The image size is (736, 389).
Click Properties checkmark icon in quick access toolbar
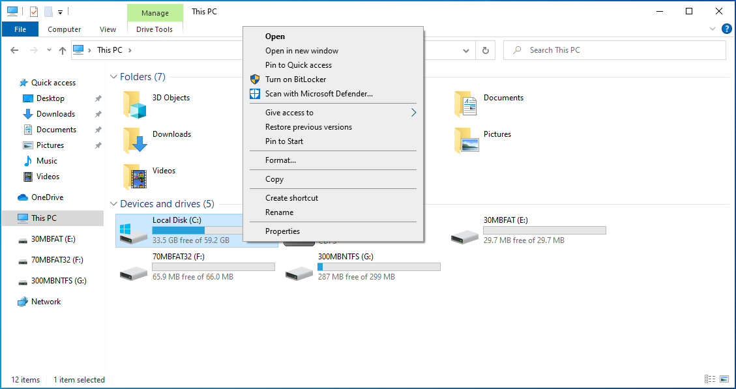pos(34,11)
